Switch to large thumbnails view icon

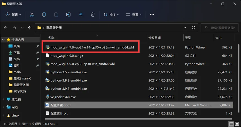click(x=236, y=124)
